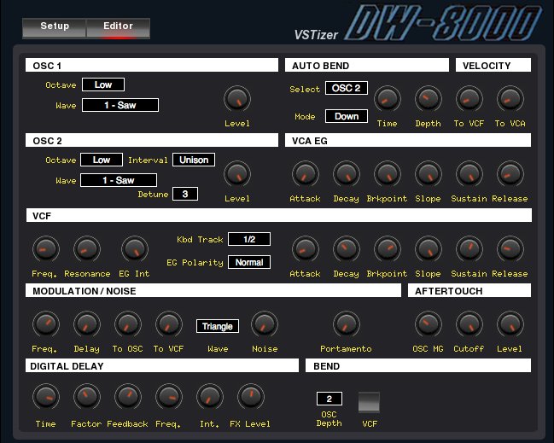Click the Modulation To VCF knob

[x=169, y=324]
